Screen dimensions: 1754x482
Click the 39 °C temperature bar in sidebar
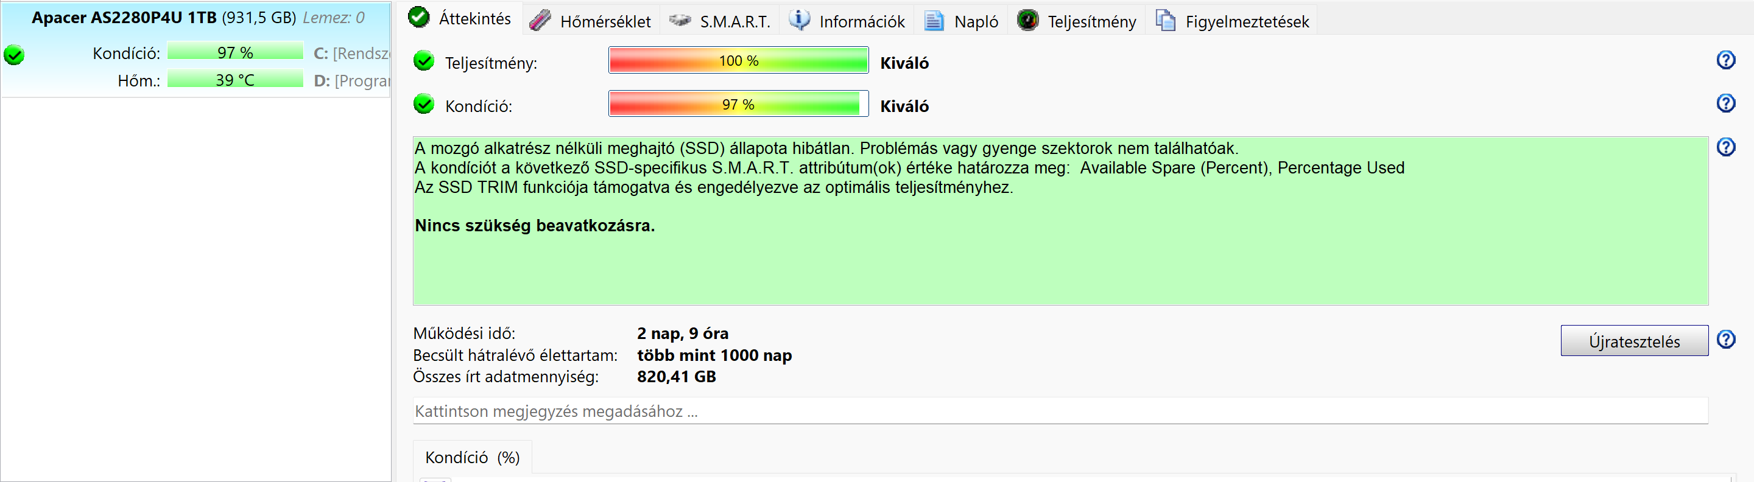click(235, 80)
